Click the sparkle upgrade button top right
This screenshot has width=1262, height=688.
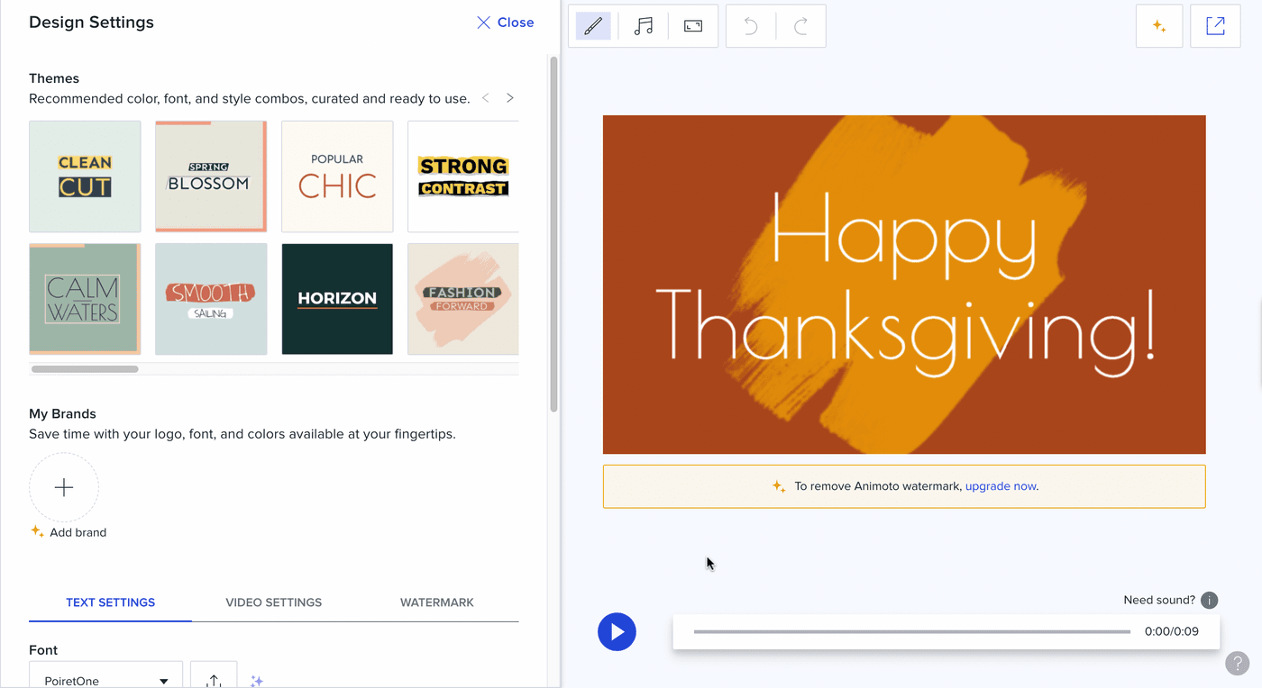tap(1159, 26)
